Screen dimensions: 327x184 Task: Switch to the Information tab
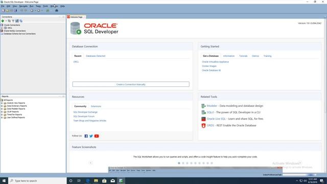229,56
